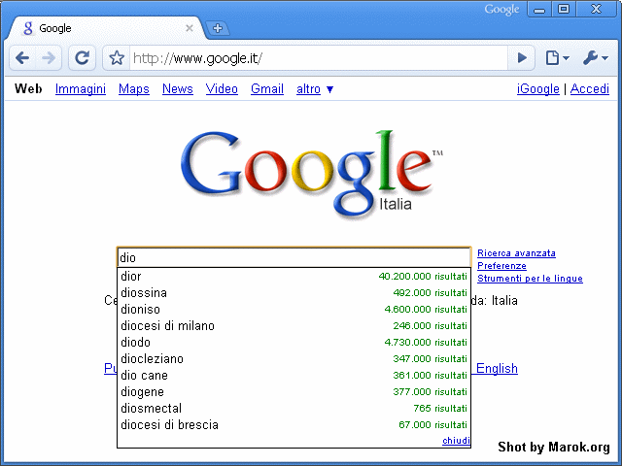
Task: Select the diodo suggestion
Action: pyautogui.click(x=294, y=343)
